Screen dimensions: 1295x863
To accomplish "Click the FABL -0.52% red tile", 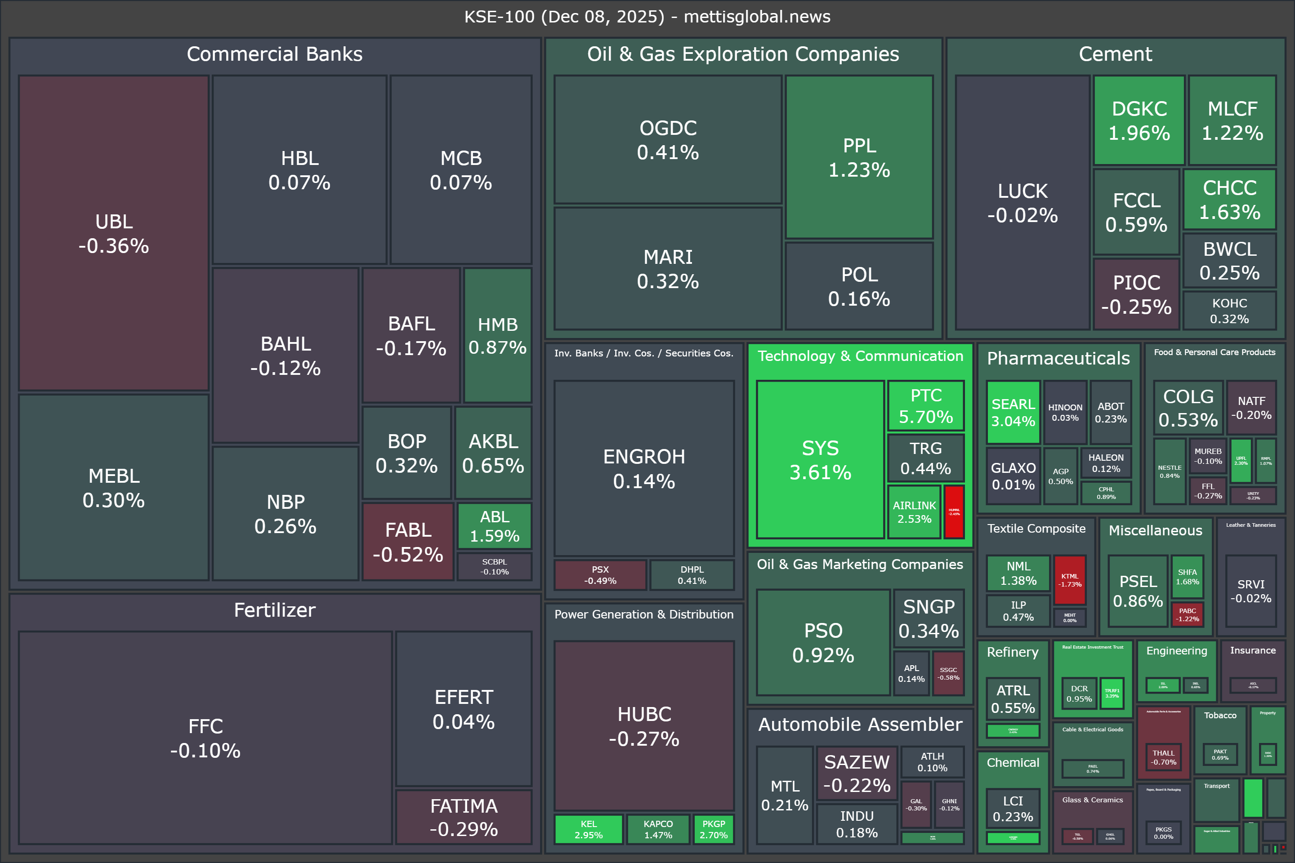I will point(407,542).
